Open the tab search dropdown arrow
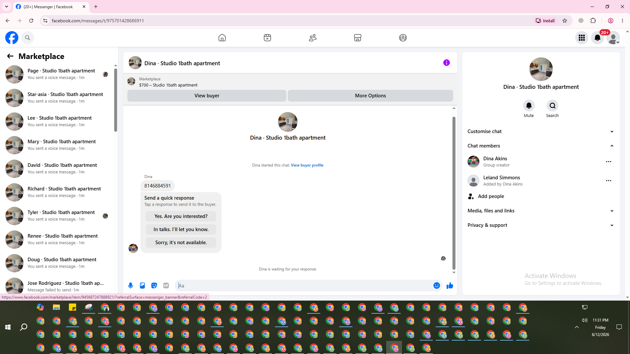 tap(7, 7)
